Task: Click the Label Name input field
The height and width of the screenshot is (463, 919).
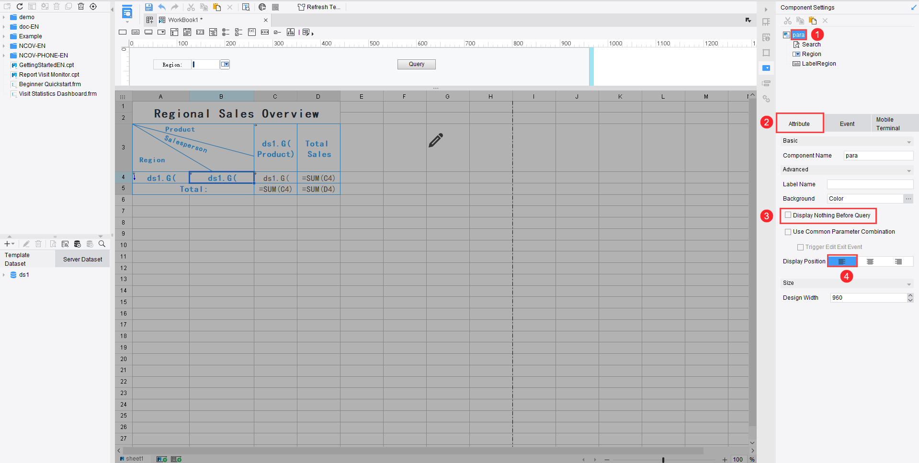Action: (870, 184)
